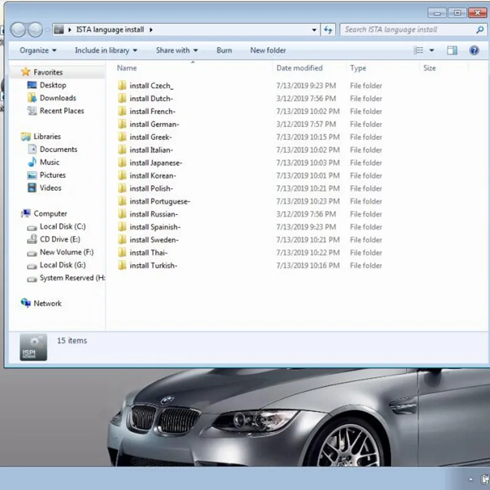Open the view options dropdown arrow
This screenshot has width=490, height=490.
pos(432,50)
